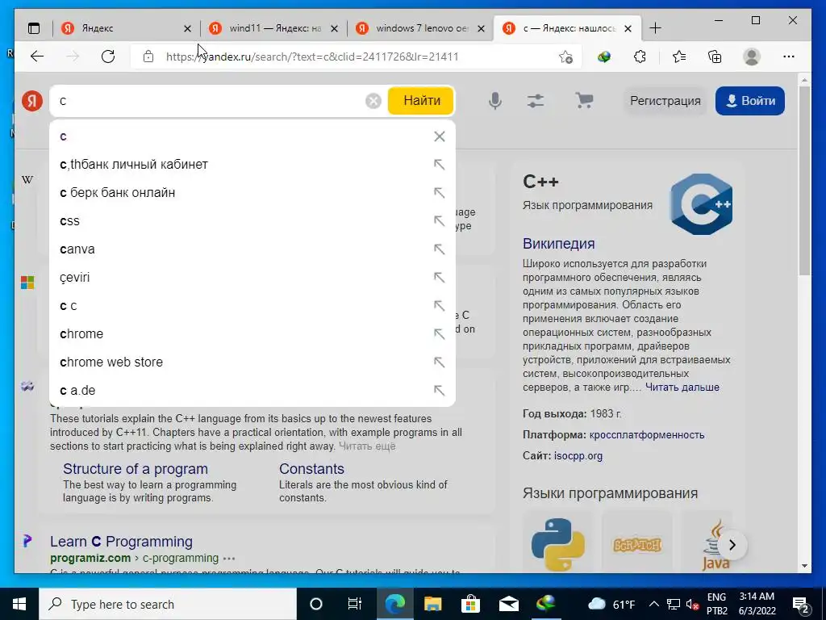Open Favorites list star icon
Screen dimensions: 826x620
tap(679, 57)
